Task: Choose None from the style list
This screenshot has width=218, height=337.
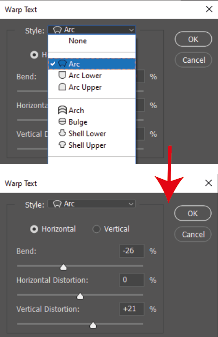Action: click(x=78, y=41)
